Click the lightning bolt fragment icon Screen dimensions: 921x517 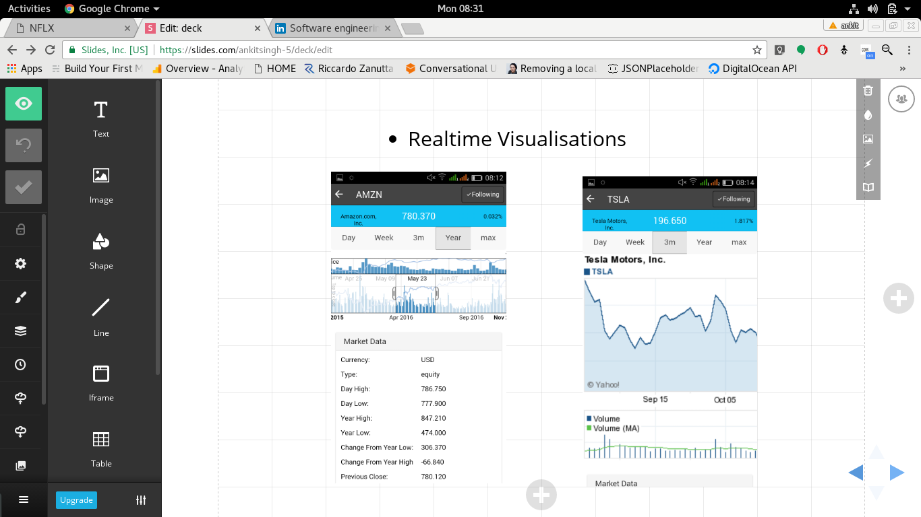(x=868, y=164)
